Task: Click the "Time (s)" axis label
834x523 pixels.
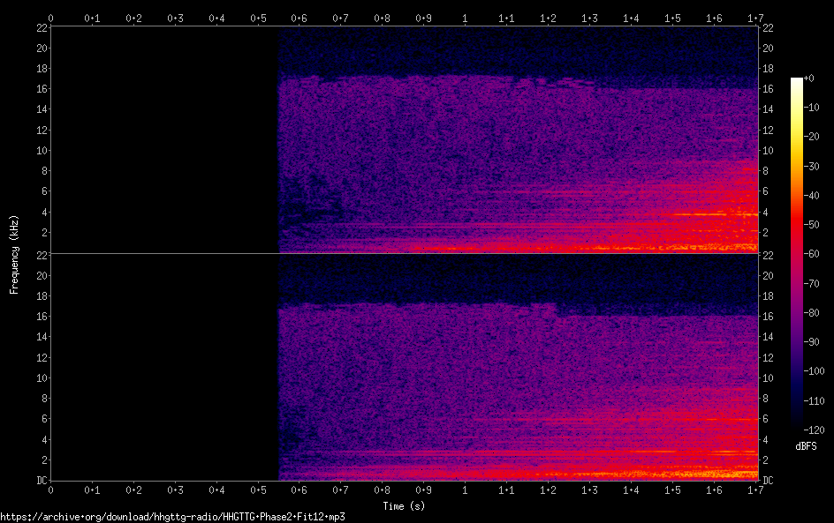Action: (404, 506)
